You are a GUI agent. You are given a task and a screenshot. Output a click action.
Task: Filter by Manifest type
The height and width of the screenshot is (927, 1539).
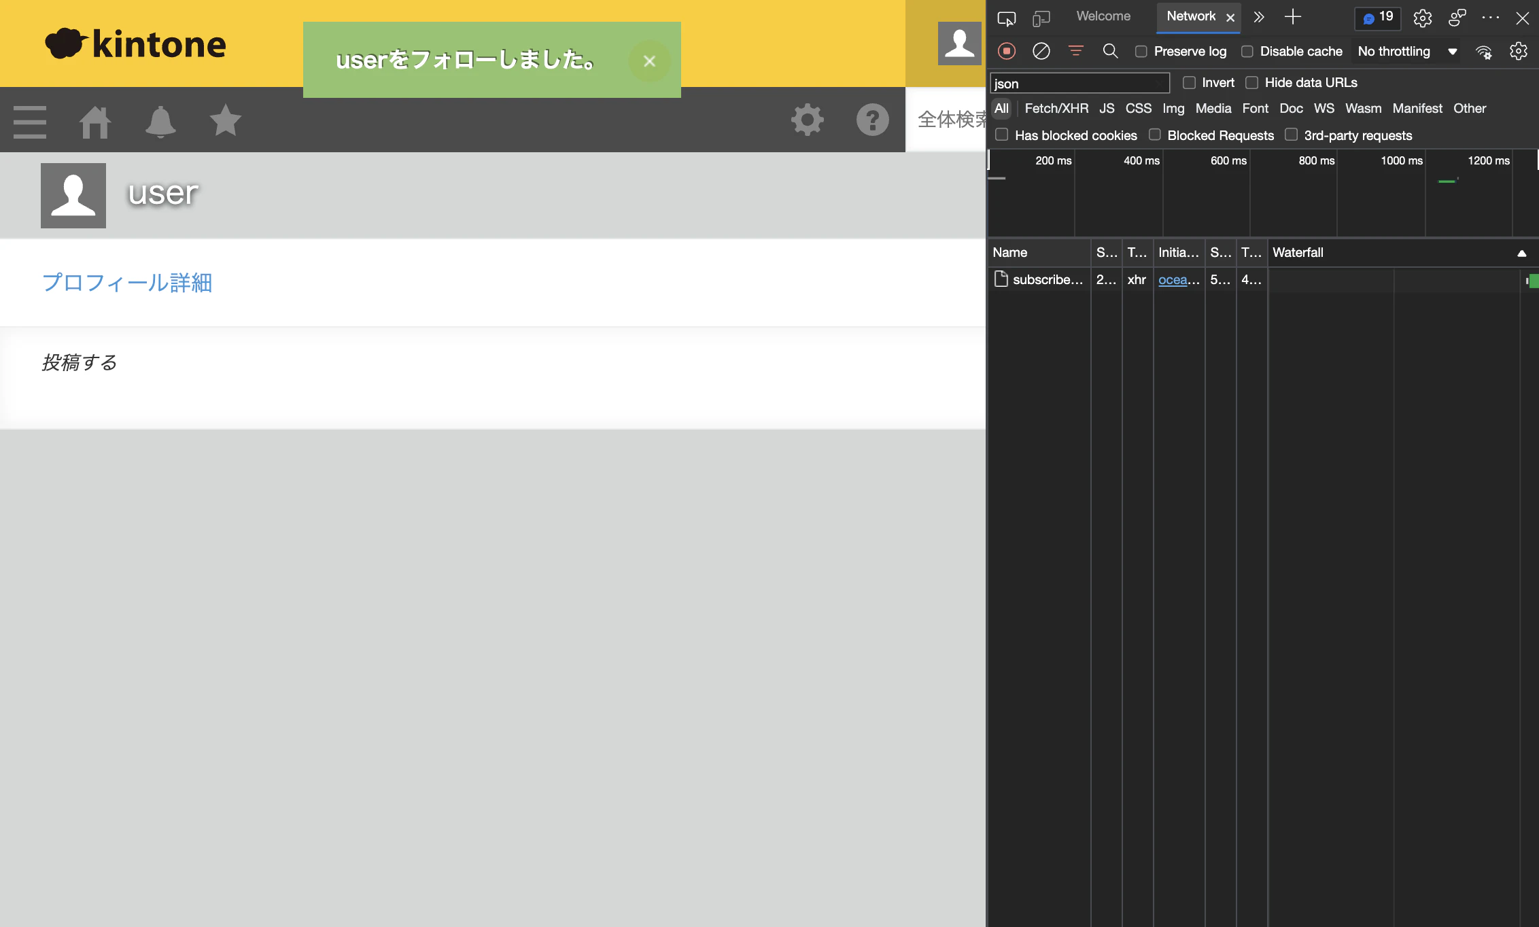1417,109
